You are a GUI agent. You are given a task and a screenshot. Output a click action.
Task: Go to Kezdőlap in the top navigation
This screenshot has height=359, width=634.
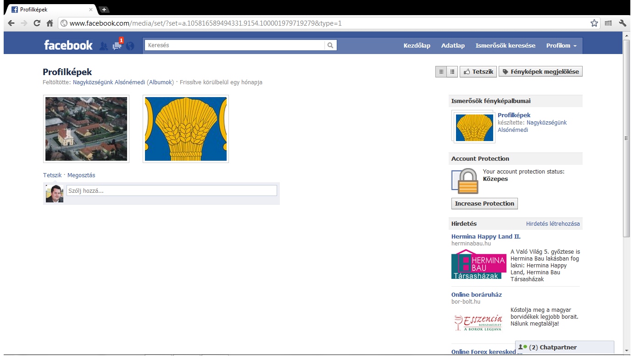[417, 46]
